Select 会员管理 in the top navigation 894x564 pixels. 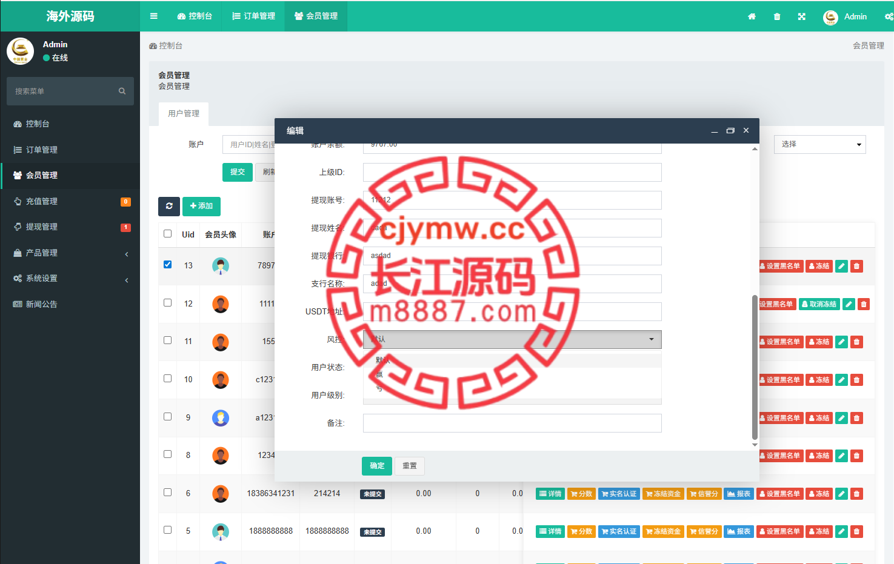point(316,16)
